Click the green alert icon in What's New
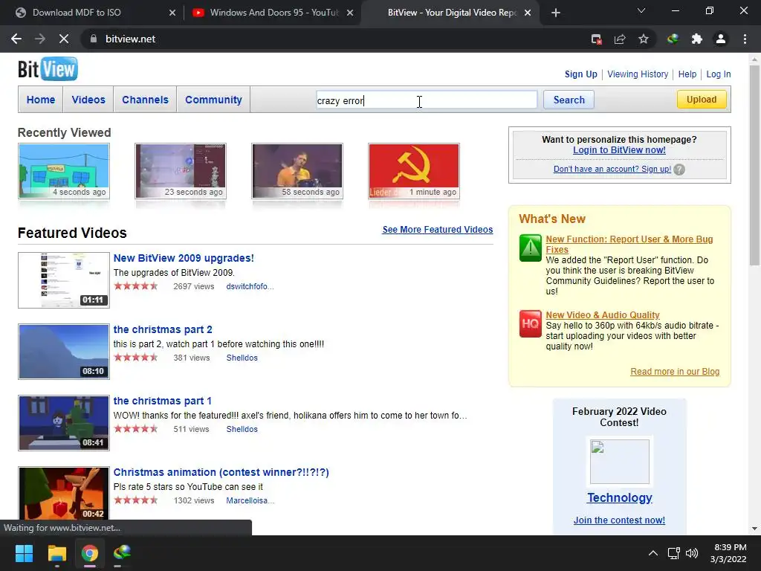Viewport: 761px width, 571px height. click(531, 248)
